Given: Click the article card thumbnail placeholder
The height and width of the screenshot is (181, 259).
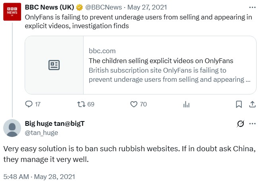Looking at the screenshot, I should click(x=54, y=65).
